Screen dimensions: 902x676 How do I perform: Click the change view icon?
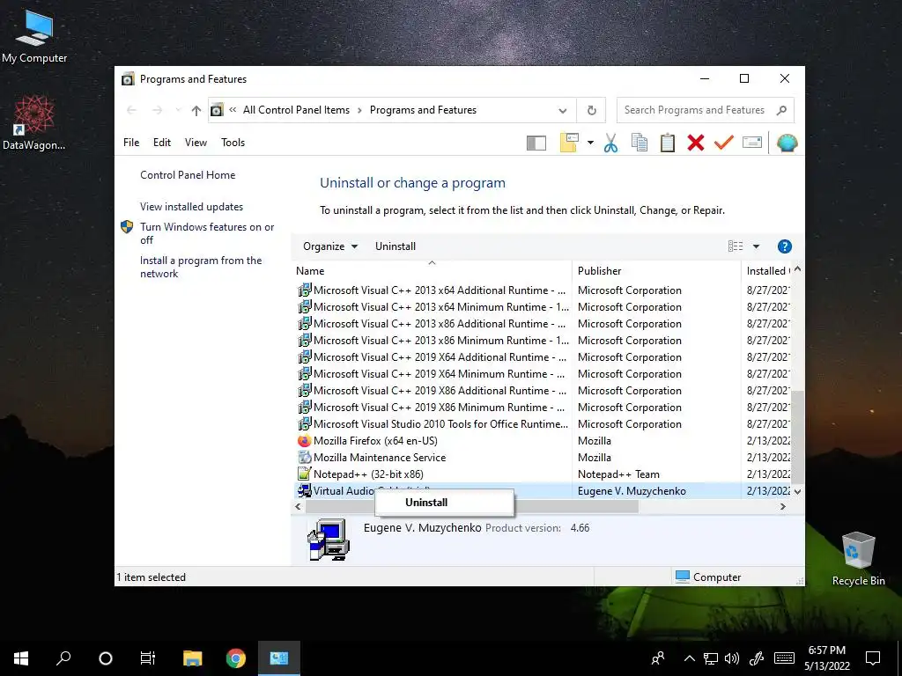pos(736,246)
